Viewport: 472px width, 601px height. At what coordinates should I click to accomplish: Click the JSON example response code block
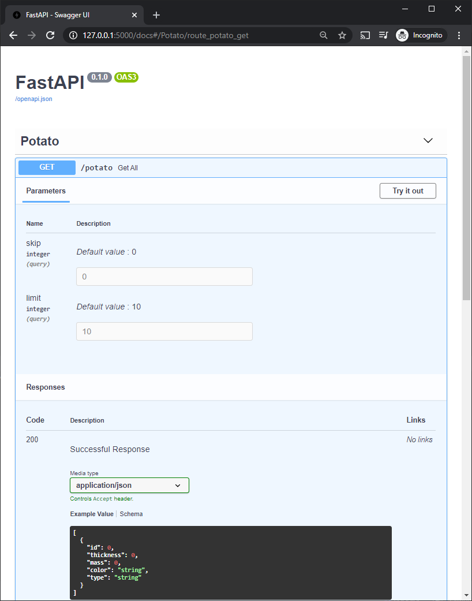(x=231, y=563)
